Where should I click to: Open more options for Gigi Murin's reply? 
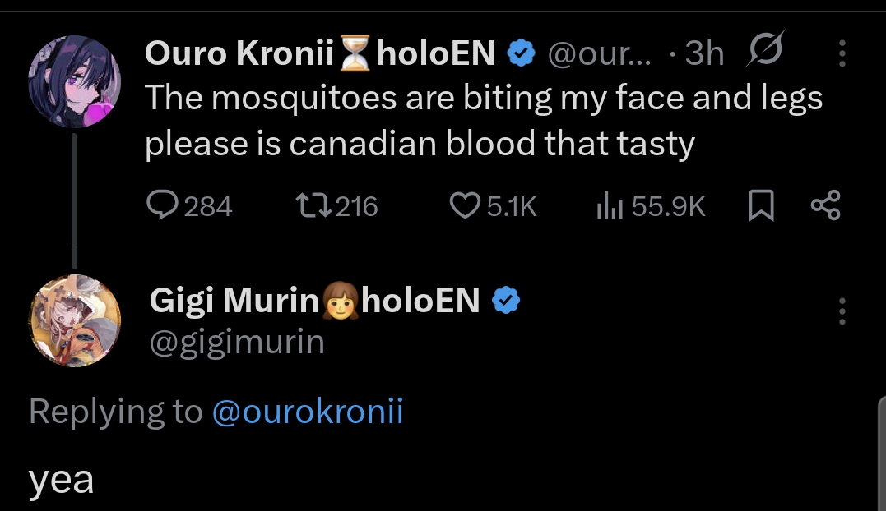[x=842, y=312]
